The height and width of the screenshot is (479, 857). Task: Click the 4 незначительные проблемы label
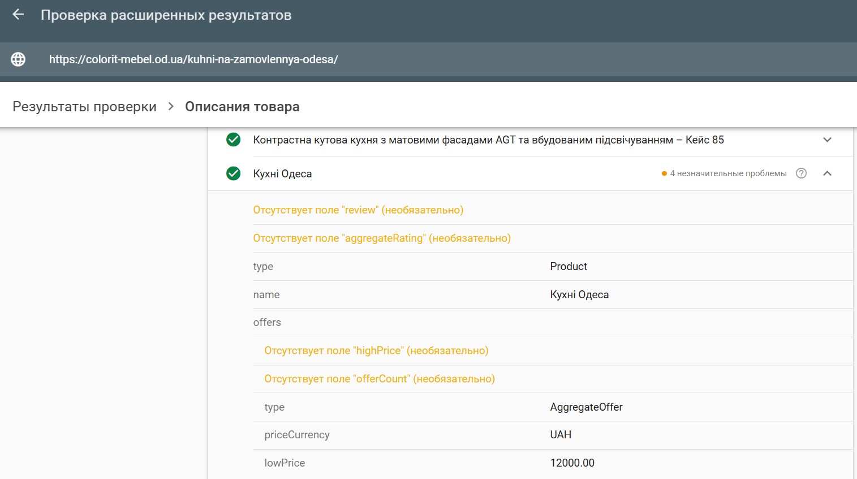click(x=728, y=173)
